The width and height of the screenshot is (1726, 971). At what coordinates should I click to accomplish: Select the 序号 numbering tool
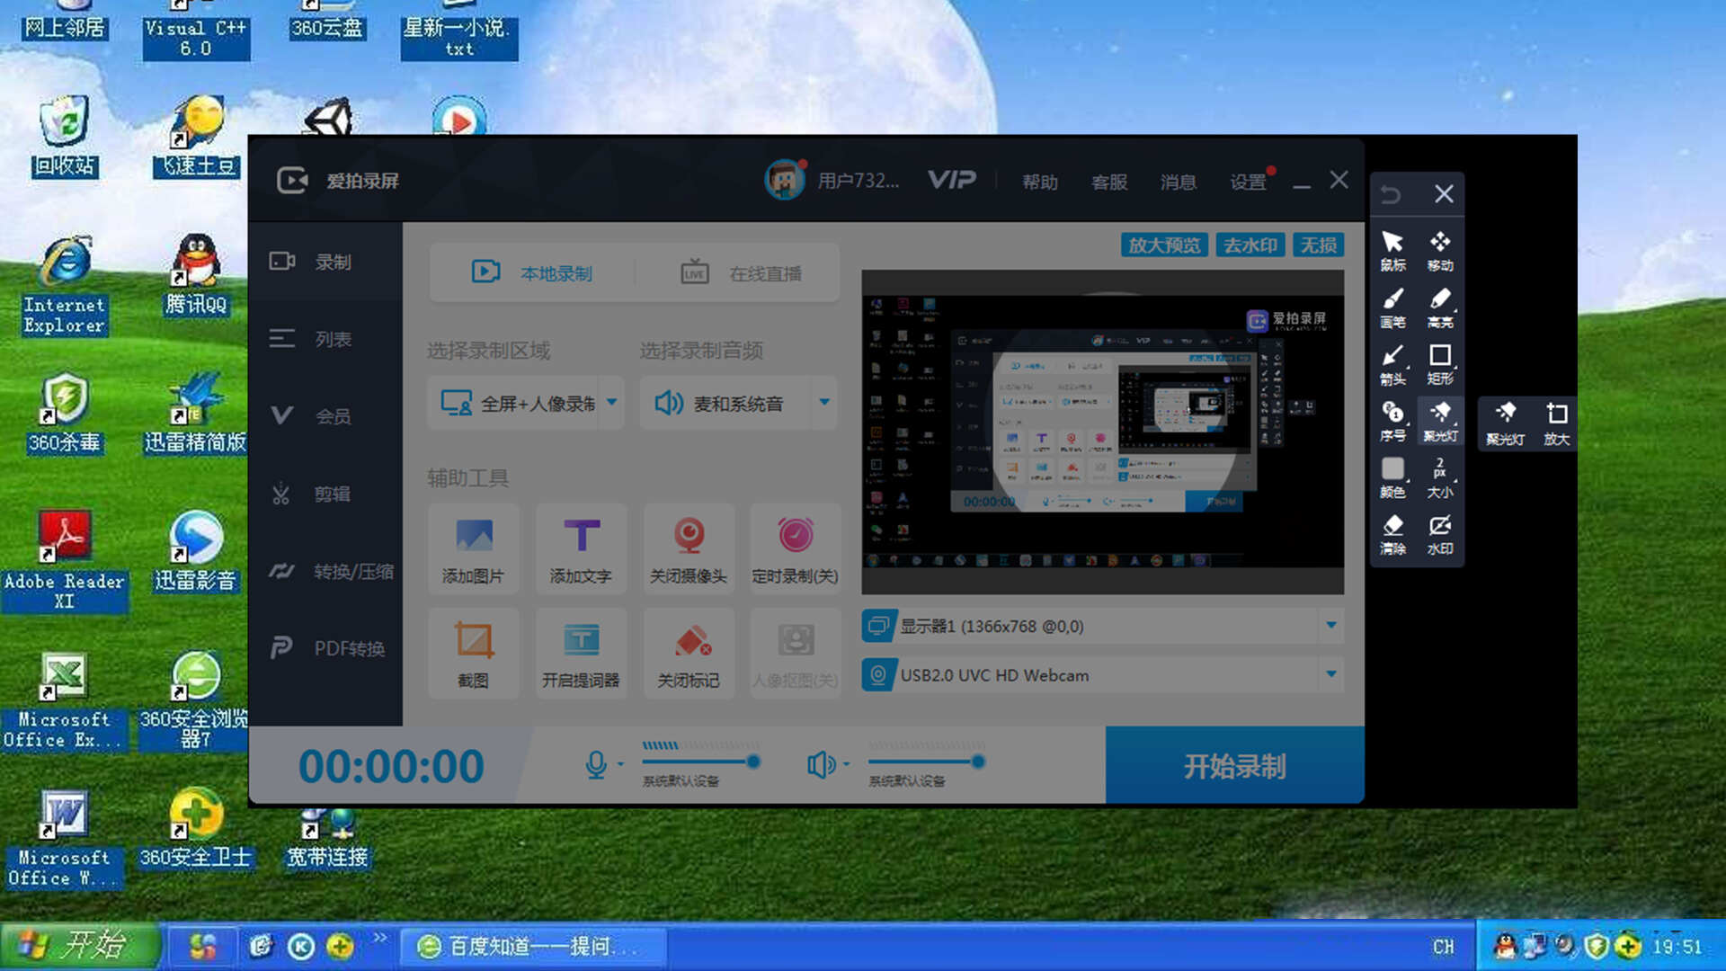coord(1392,421)
